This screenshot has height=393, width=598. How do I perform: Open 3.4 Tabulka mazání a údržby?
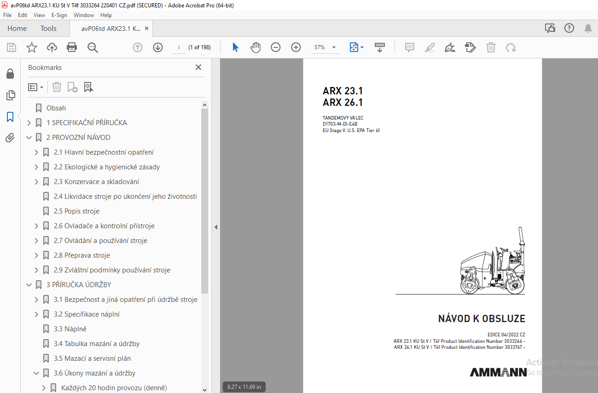click(x=97, y=344)
